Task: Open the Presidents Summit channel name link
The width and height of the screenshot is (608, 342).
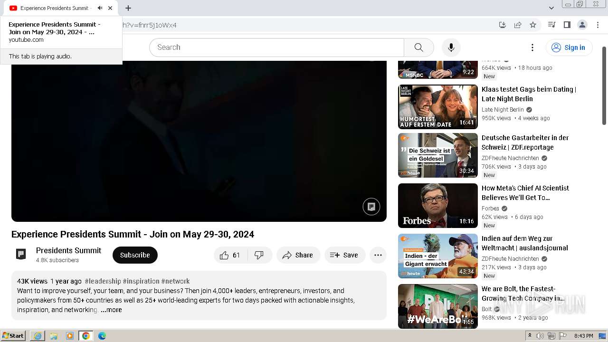Action: [x=68, y=250]
